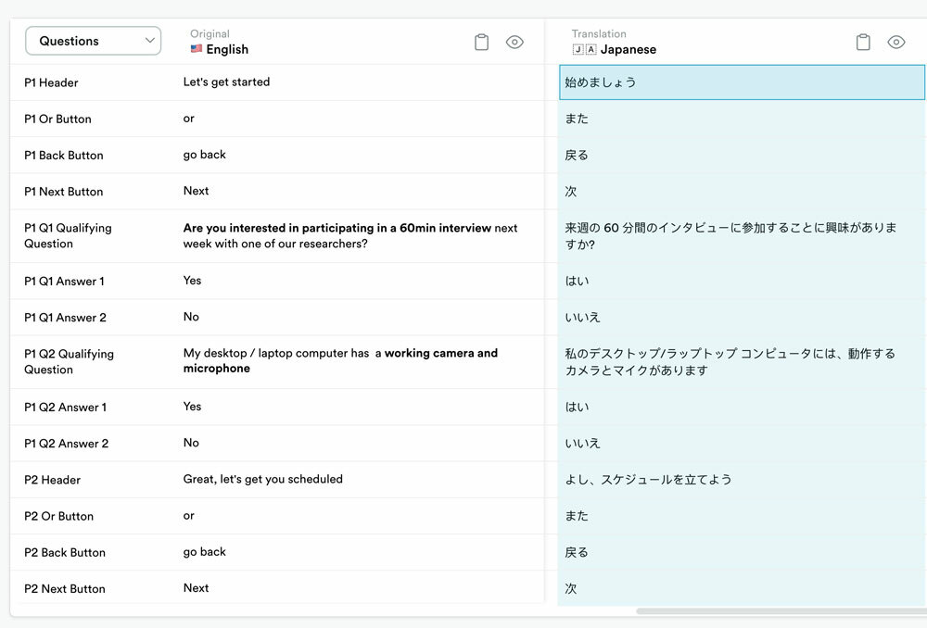Toggle visibility of the English original column
Image resolution: width=927 pixels, height=628 pixels.
(x=514, y=42)
